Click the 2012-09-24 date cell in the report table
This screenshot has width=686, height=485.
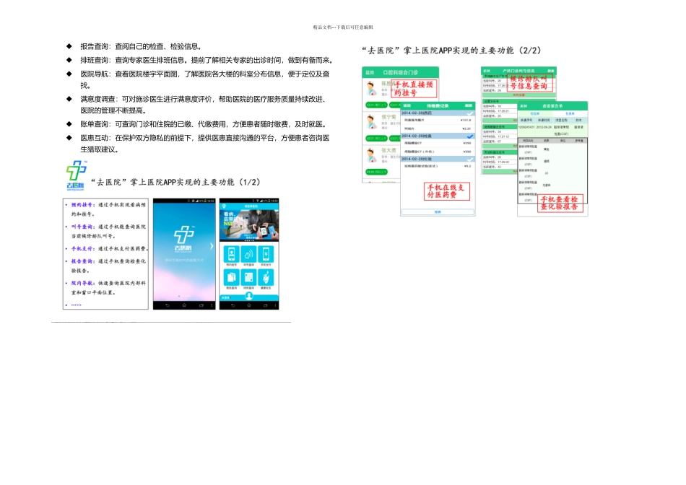click(544, 127)
